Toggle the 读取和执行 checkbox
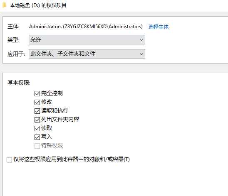This screenshot has width=228, height=196. point(37,111)
